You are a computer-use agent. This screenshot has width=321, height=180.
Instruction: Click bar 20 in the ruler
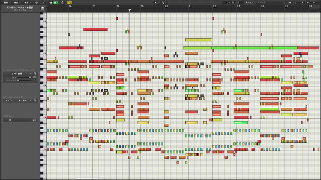[x=167, y=6]
